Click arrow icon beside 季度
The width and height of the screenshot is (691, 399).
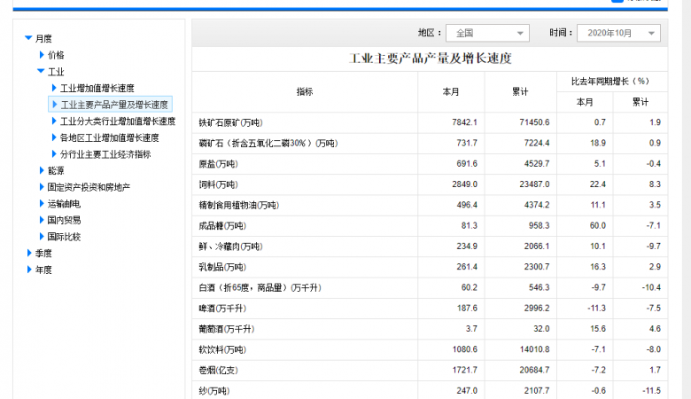[x=28, y=254]
